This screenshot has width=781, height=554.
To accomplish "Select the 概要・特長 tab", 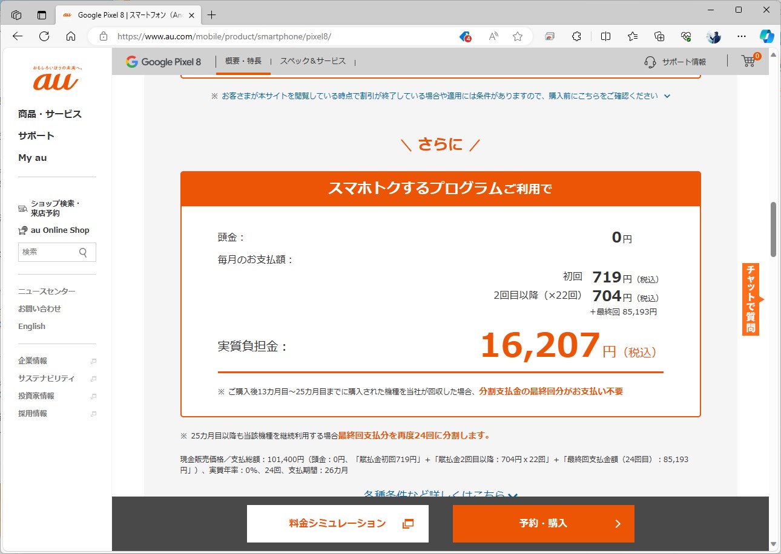I will 243,60.
